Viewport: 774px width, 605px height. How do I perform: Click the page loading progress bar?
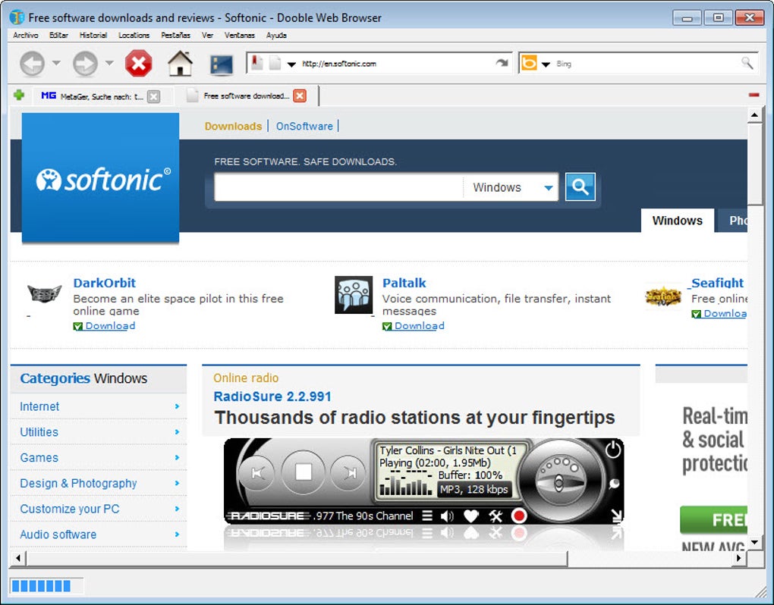46,586
